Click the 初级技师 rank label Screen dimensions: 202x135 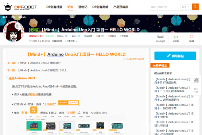point(50,36)
